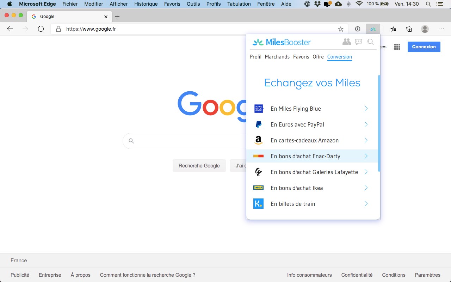451x282 pixels.
Task: Switch to the Offre tab
Action: click(x=318, y=57)
